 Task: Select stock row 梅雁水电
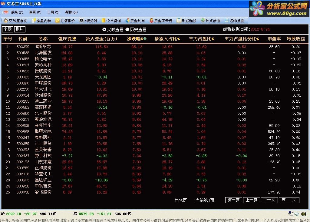tap(155, 131)
